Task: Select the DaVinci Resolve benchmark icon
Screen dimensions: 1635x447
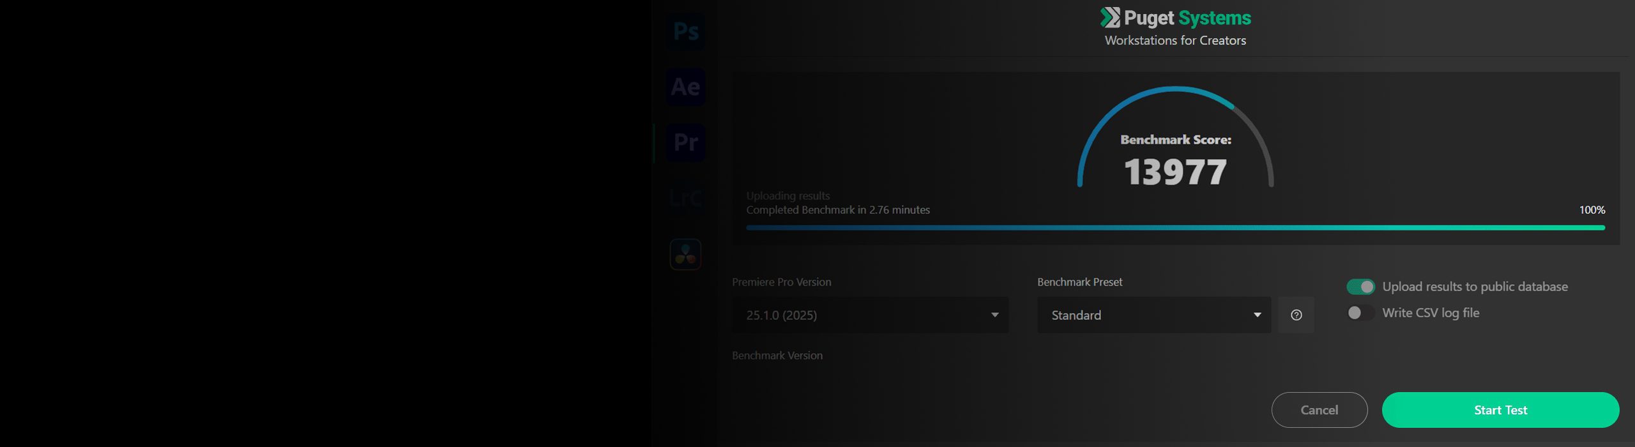Action: tap(685, 254)
